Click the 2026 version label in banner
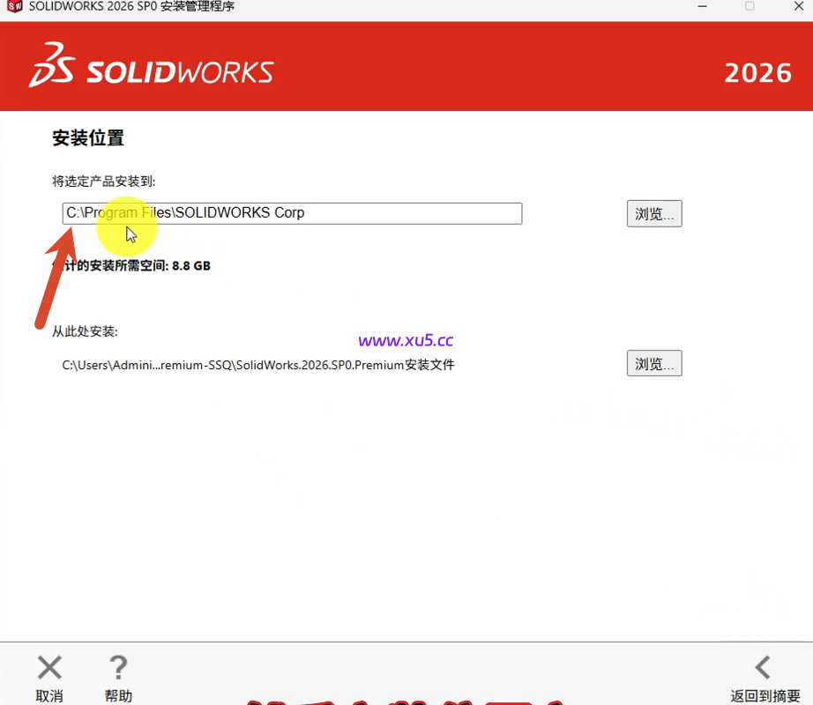813x705 pixels. tap(758, 72)
